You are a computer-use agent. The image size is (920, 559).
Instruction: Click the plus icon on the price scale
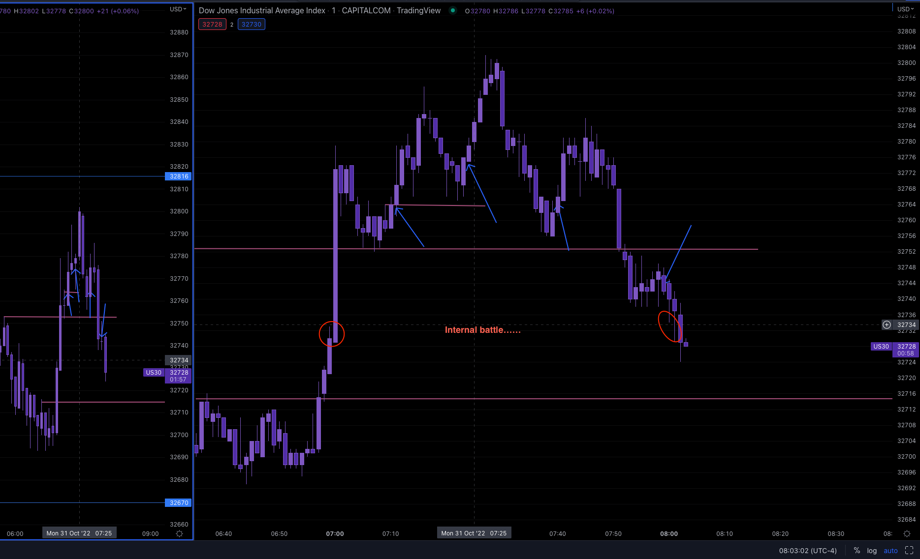click(x=887, y=324)
